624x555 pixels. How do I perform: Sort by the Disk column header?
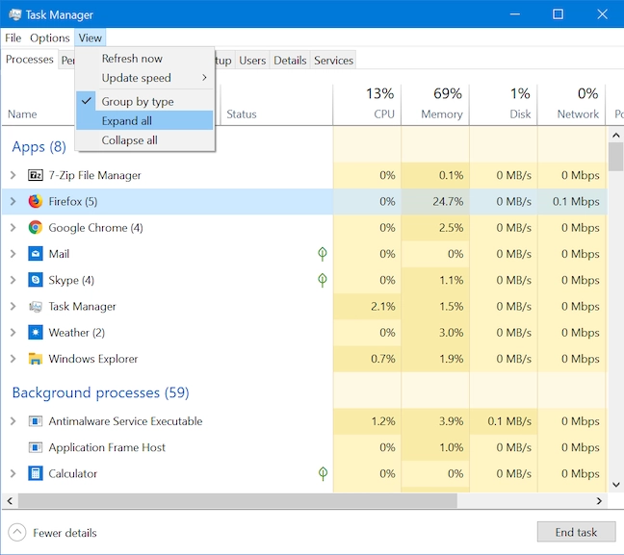(x=504, y=105)
